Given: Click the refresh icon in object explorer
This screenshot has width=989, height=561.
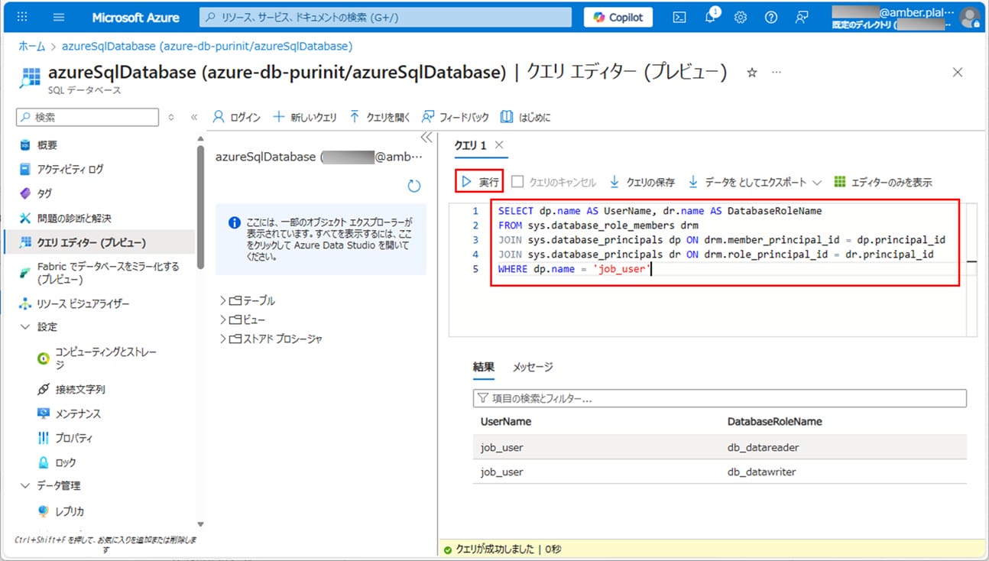Looking at the screenshot, I should pyautogui.click(x=414, y=186).
